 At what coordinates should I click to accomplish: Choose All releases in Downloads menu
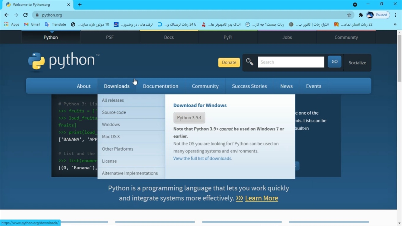113,100
